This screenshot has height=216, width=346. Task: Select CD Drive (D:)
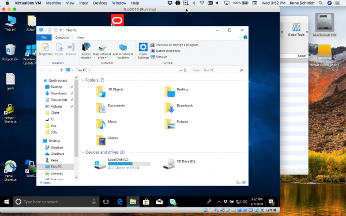pos(179,164)
